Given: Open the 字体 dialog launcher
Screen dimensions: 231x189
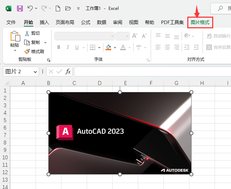Looking at the screenshot, I should pyautogui.click(x=148, y=60).
